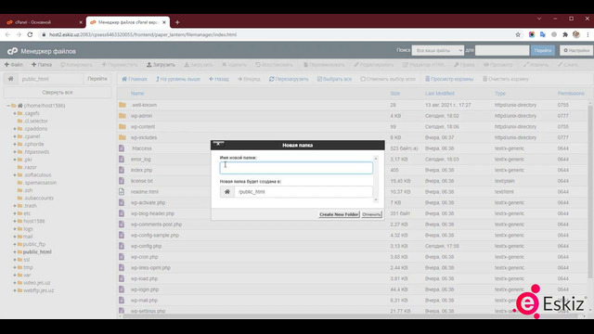Click the cPanel logo in header
The height and width of the screenshot is (334, 594).
(12, 51)
